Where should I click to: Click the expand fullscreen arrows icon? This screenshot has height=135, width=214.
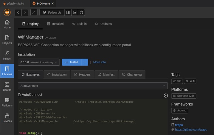click(x=34, y=13)
